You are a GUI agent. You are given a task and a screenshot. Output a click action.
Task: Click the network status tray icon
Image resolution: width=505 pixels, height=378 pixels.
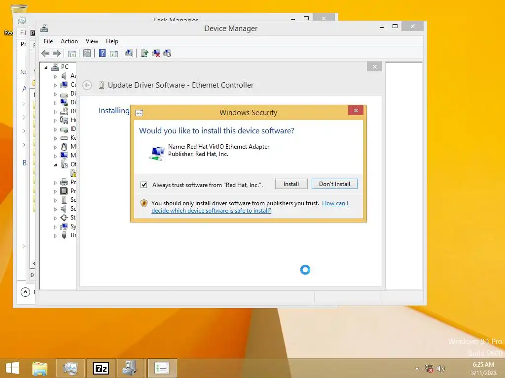(x=429, y=368)
